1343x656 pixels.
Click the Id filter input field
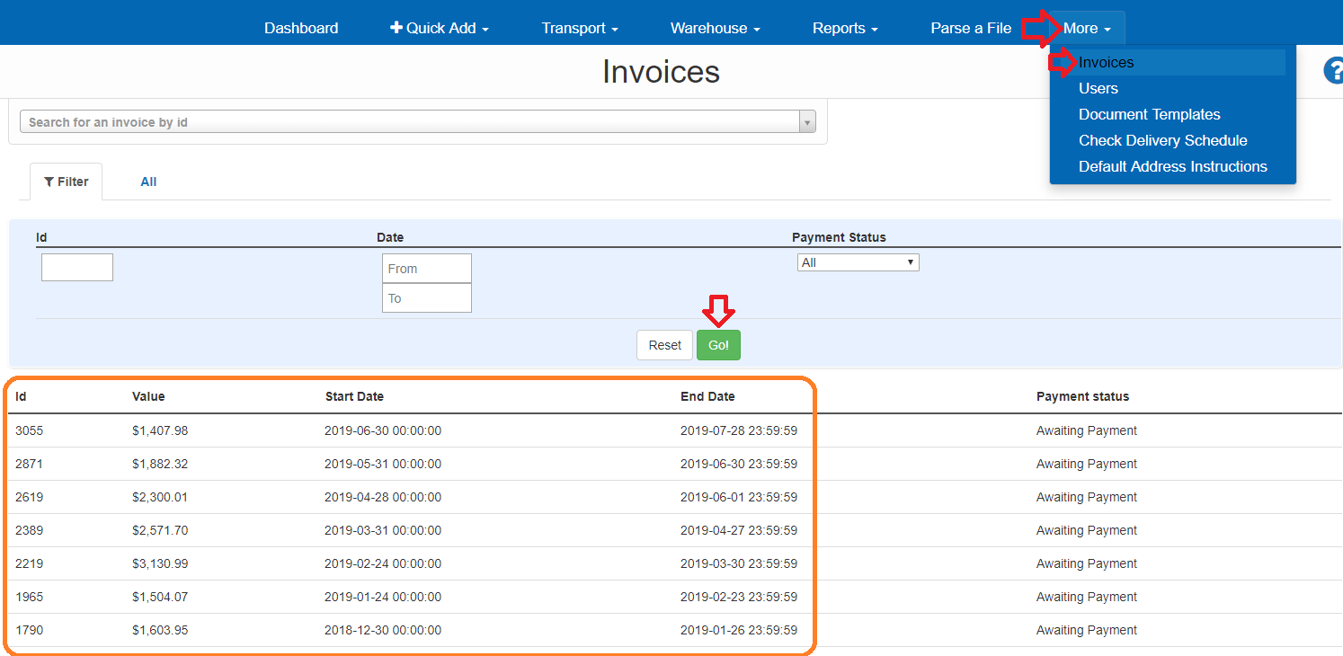[x=77, y=267]
